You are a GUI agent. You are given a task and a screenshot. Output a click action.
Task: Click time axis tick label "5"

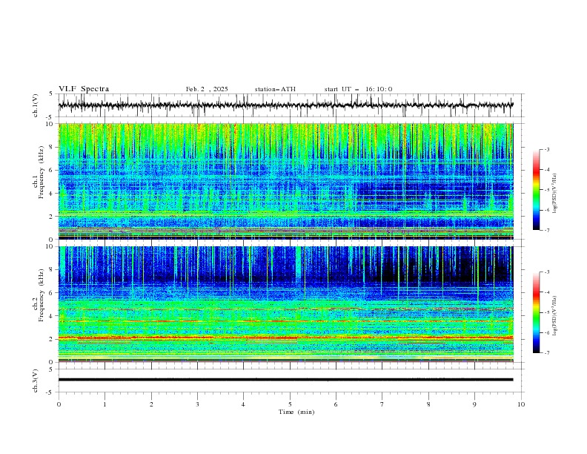click(290, 404)
